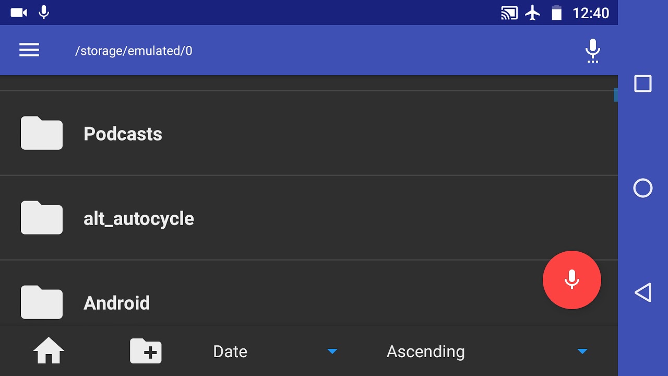Open the Android folder by name
This screenshot has width=668, height=376.
(116, 303)
